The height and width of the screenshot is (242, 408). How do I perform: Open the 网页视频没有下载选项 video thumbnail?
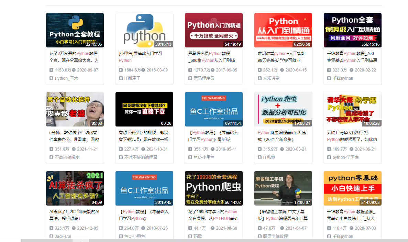(144, 109)
